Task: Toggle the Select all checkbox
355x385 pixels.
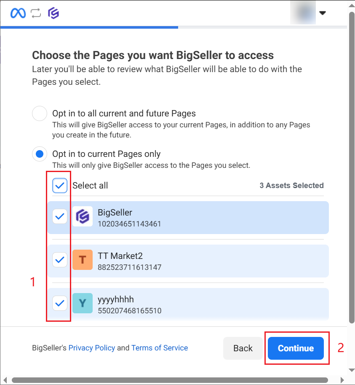Action: [60, 186]
